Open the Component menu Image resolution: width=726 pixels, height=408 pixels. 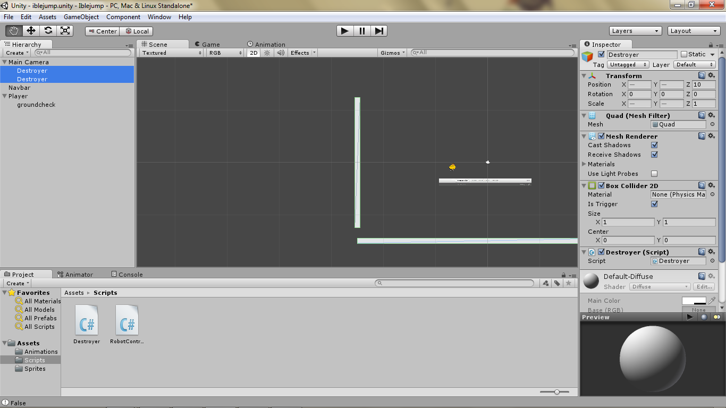(x=123, y=17)
